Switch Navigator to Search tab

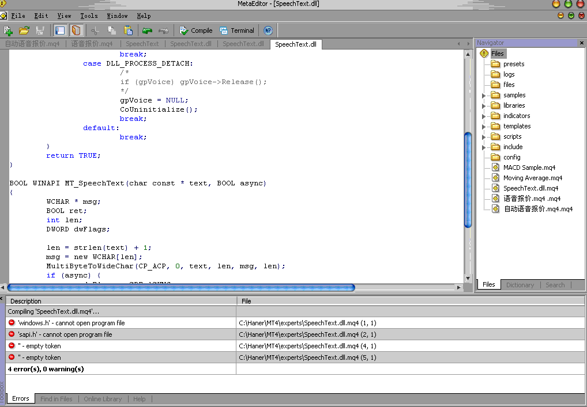[x=555, y=285]
